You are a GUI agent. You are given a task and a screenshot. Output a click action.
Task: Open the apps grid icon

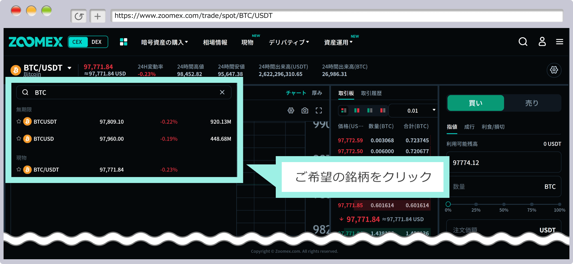[x=124, y=42]
